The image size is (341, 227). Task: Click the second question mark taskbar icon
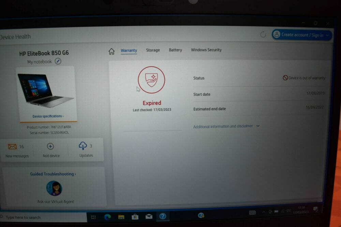click(x=201, y=215)
